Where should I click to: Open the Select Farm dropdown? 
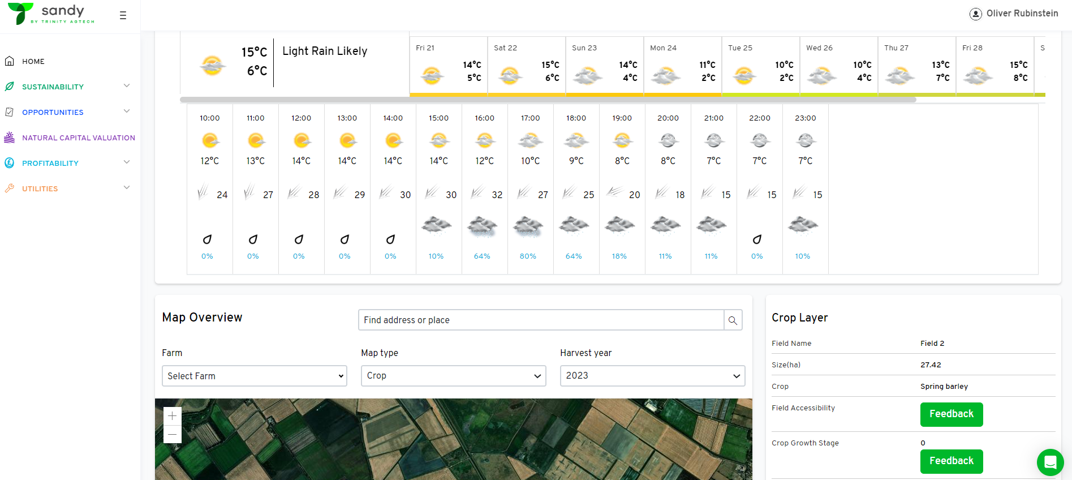(255, 376)
